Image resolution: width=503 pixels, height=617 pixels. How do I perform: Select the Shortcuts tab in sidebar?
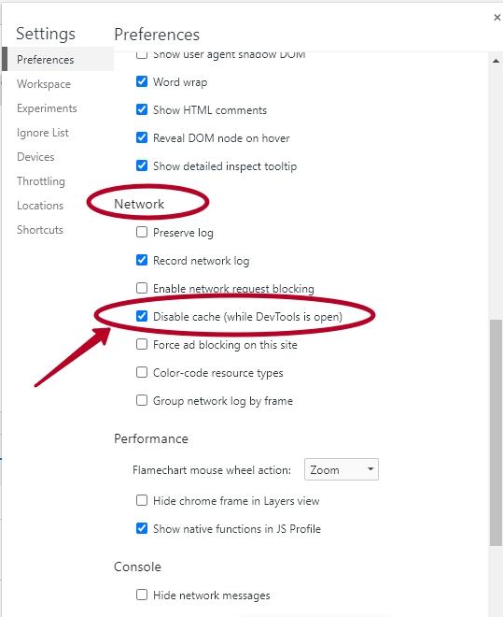40,229
